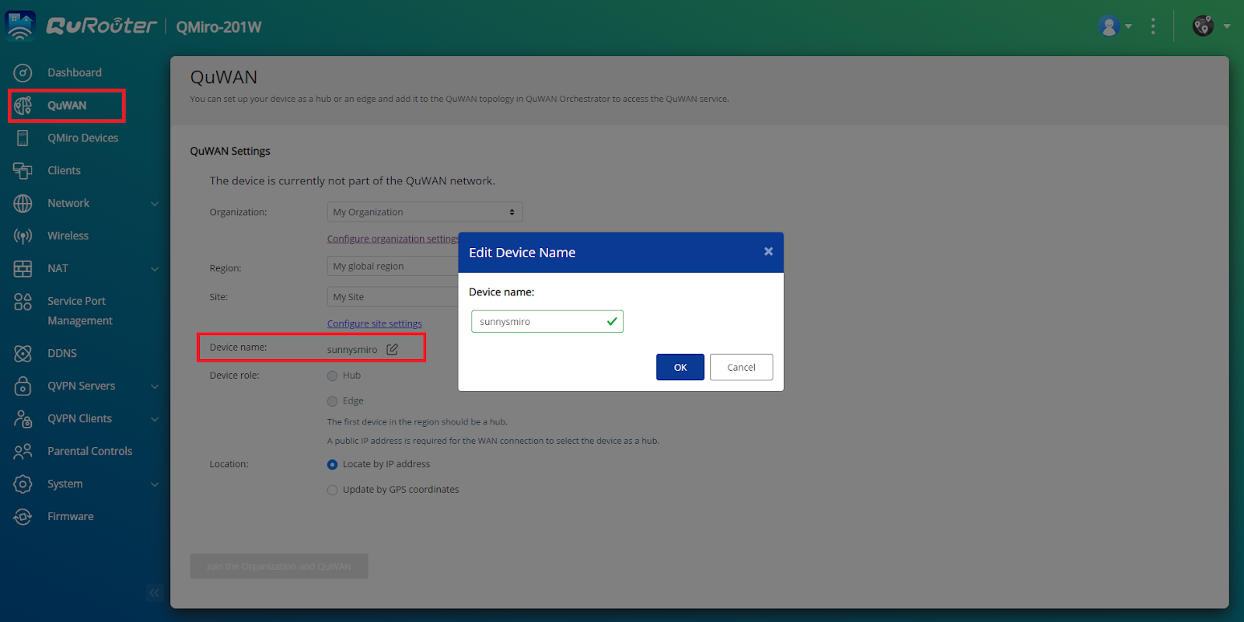Expand the Network submenu chevron
This screenshot has width=1244, height=622.
155,204
